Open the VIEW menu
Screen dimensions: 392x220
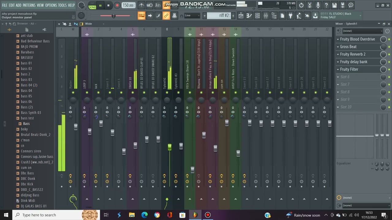[x=40, y=5]
